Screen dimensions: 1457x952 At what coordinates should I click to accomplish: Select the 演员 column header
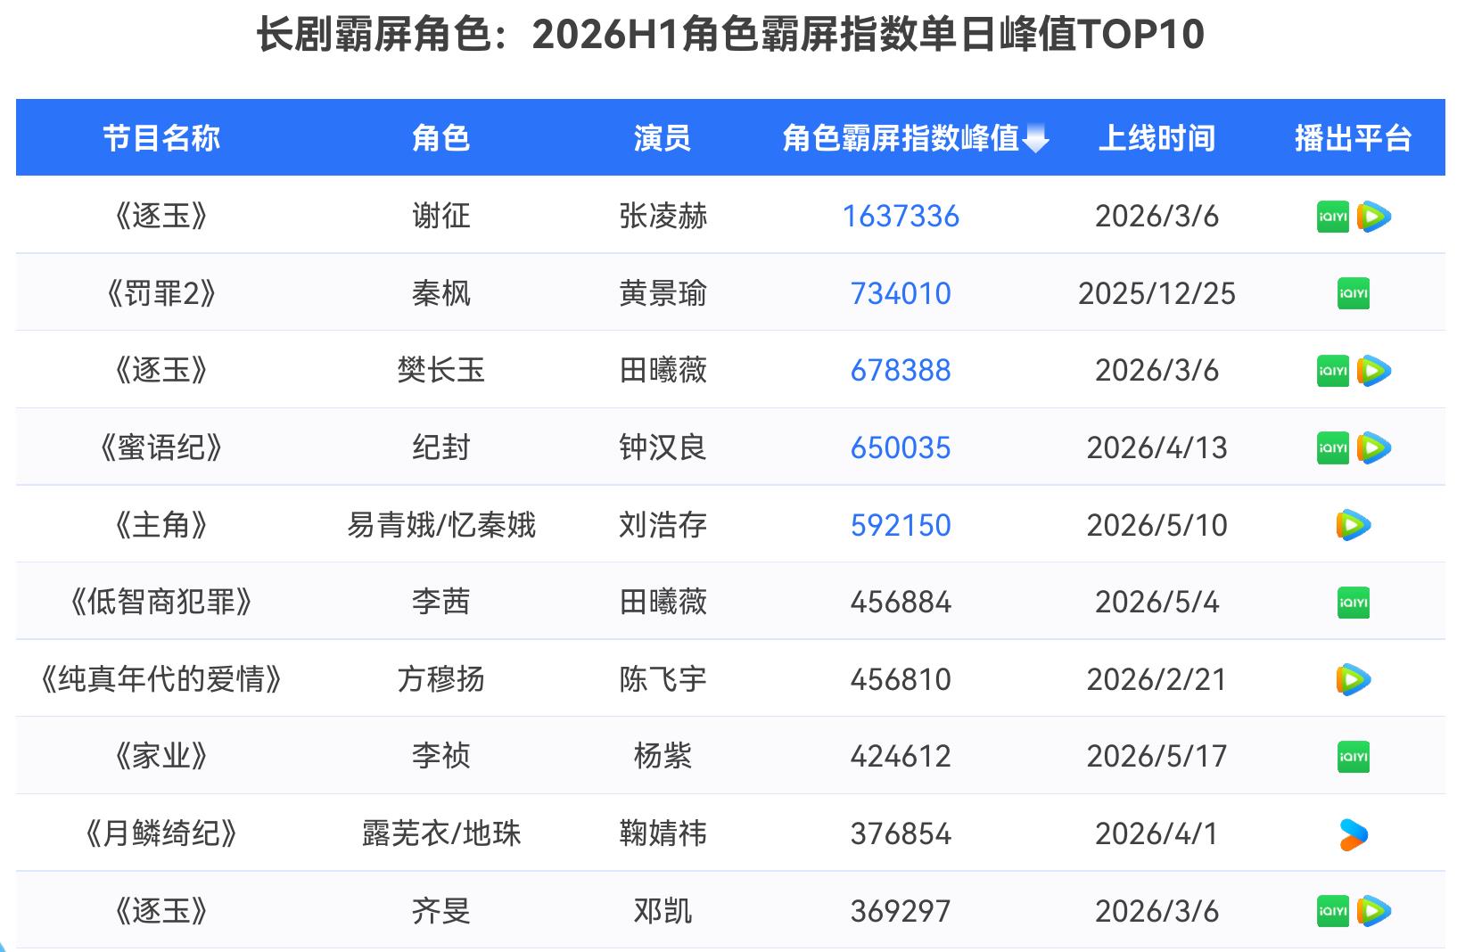click(663, 138)
